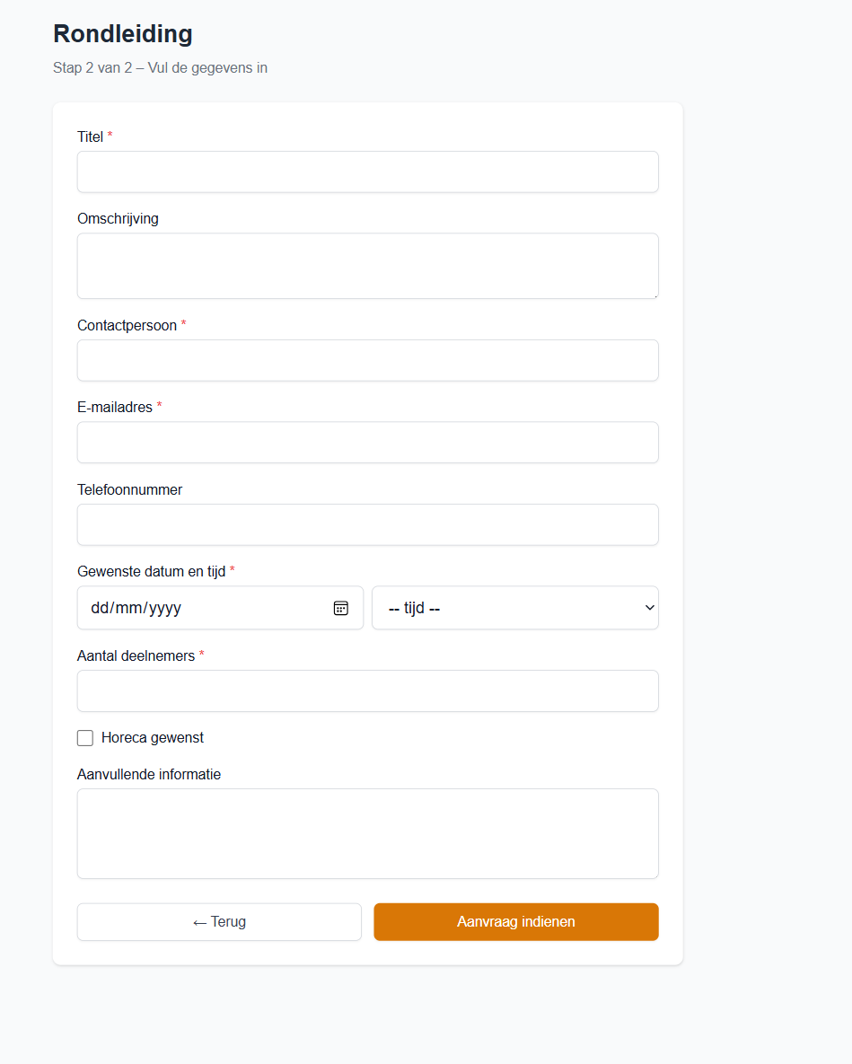
Task: Submit with Aanvraag indienen button
Action: click(516, 922)
